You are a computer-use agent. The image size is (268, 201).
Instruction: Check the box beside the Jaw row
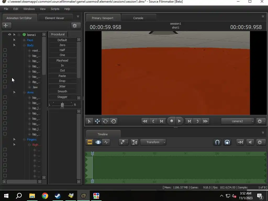pos(5,87)
